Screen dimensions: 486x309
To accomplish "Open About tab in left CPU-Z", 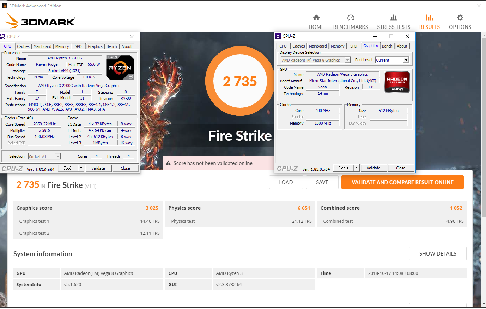I will pyautogui.click(x=127, y=46).
